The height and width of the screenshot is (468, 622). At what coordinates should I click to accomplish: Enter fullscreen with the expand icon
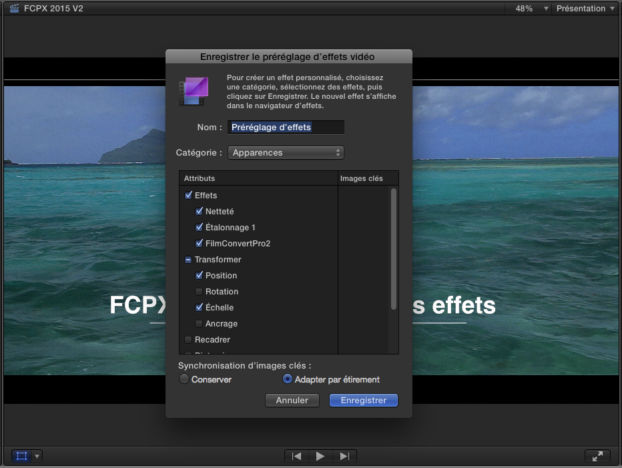pos(597,456)
